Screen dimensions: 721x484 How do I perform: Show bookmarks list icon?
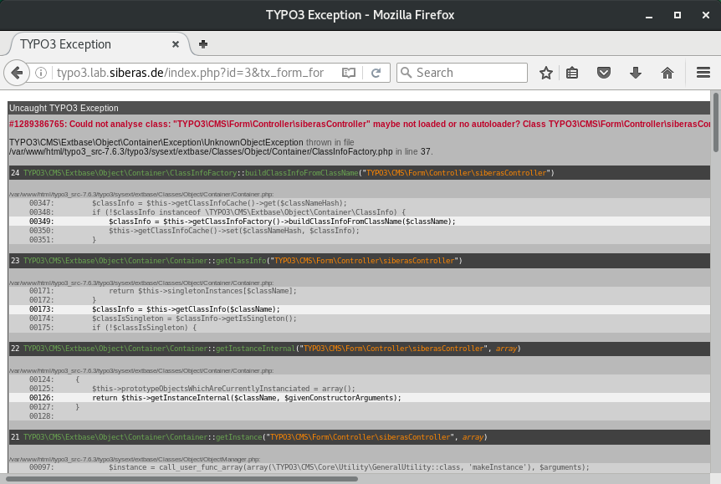point(572,73)
